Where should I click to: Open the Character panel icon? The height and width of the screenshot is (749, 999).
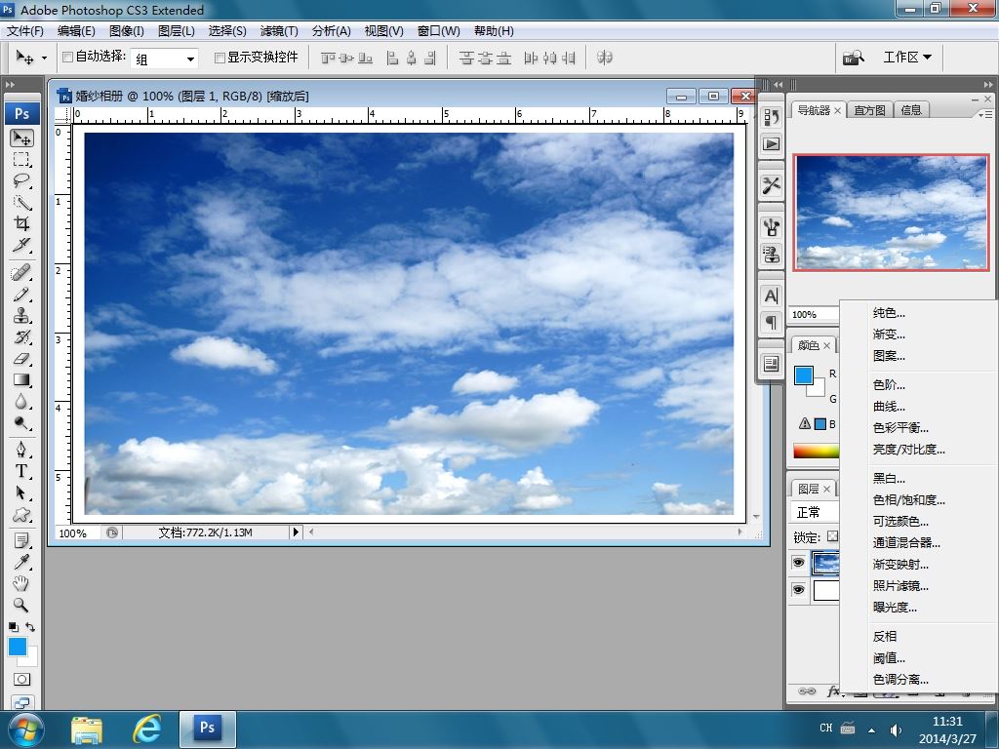(x=772, y=296)
